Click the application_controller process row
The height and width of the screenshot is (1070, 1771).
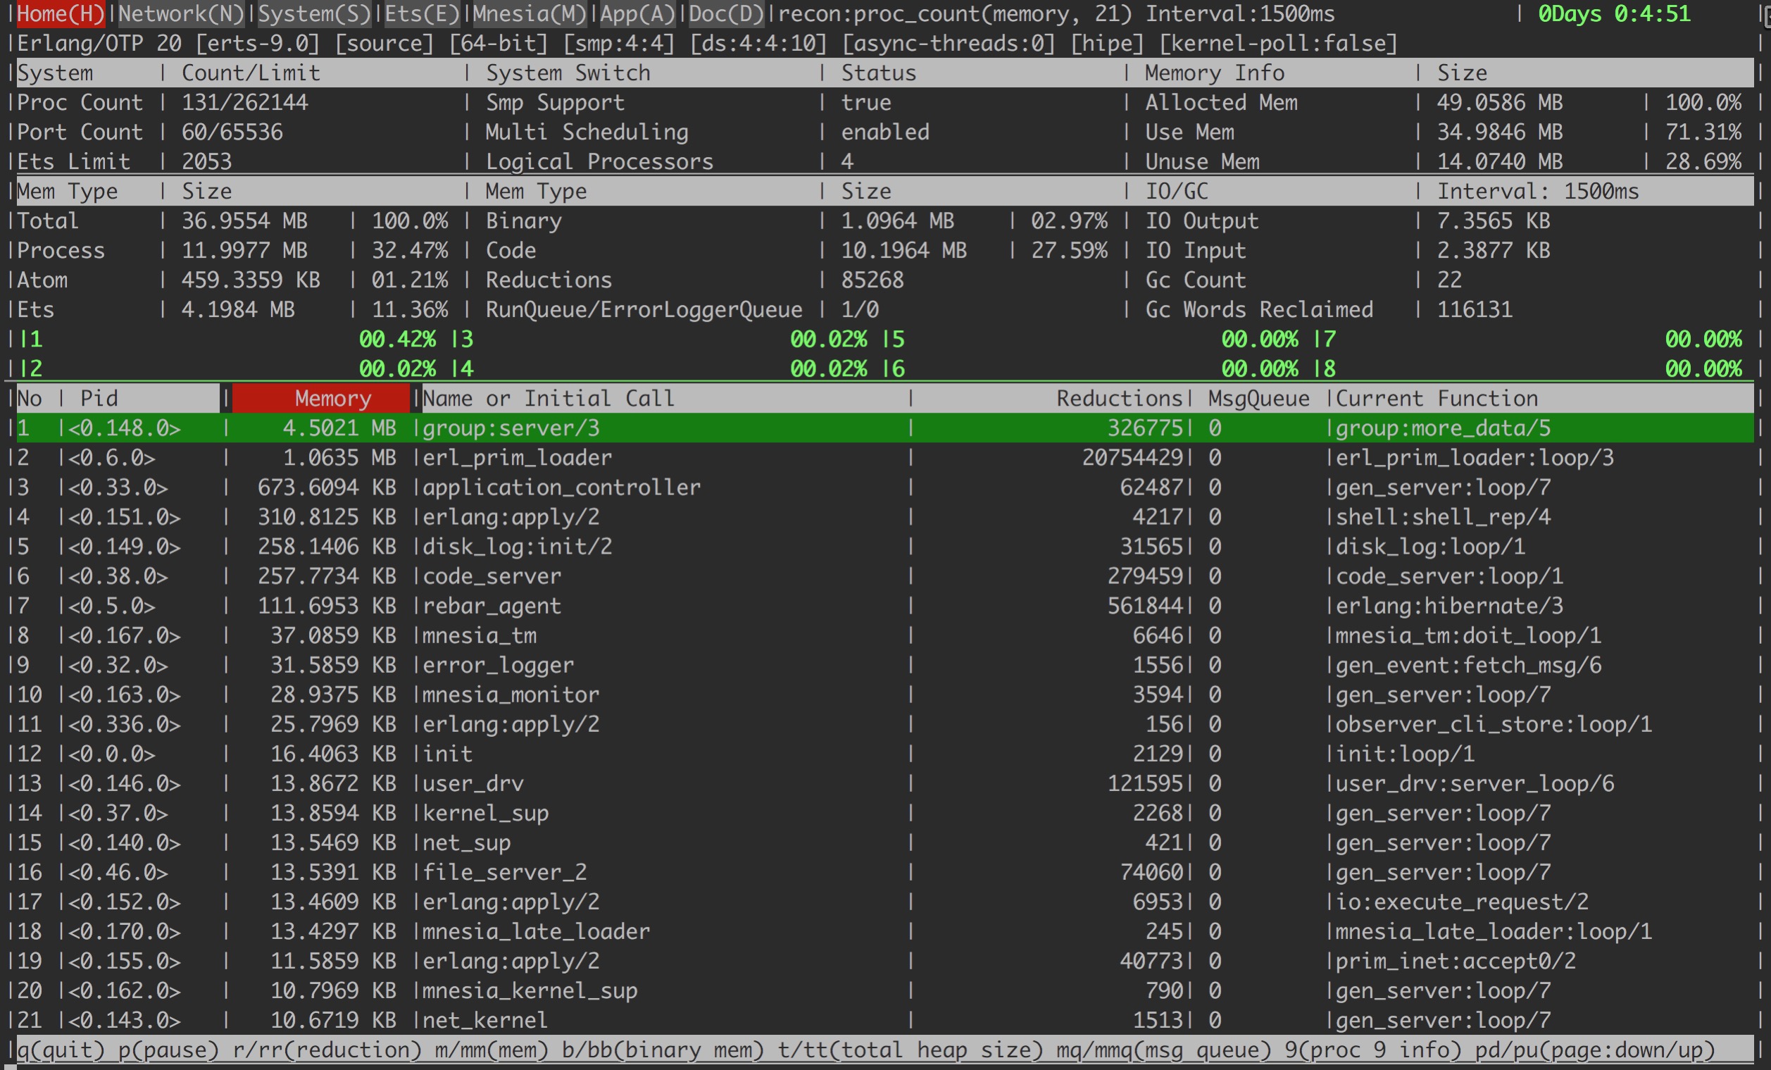coord(561,487)
